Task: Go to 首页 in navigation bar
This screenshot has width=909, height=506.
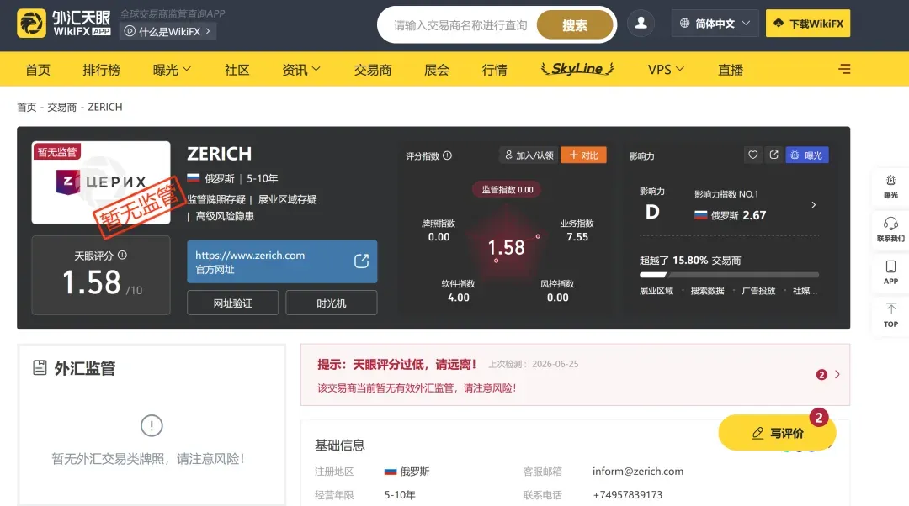Action: (x=38, y=70)
